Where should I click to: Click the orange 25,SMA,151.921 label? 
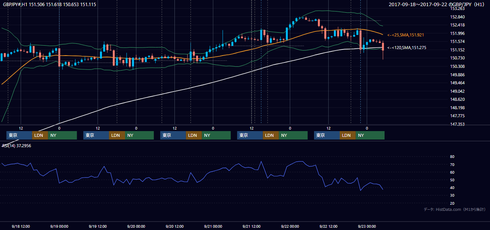[405, 35]
